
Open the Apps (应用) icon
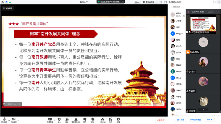pyautogui.click(x=110, y=120)
